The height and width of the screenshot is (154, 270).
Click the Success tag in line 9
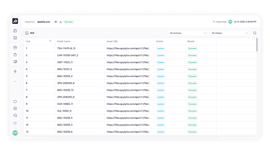coord(192,104)
